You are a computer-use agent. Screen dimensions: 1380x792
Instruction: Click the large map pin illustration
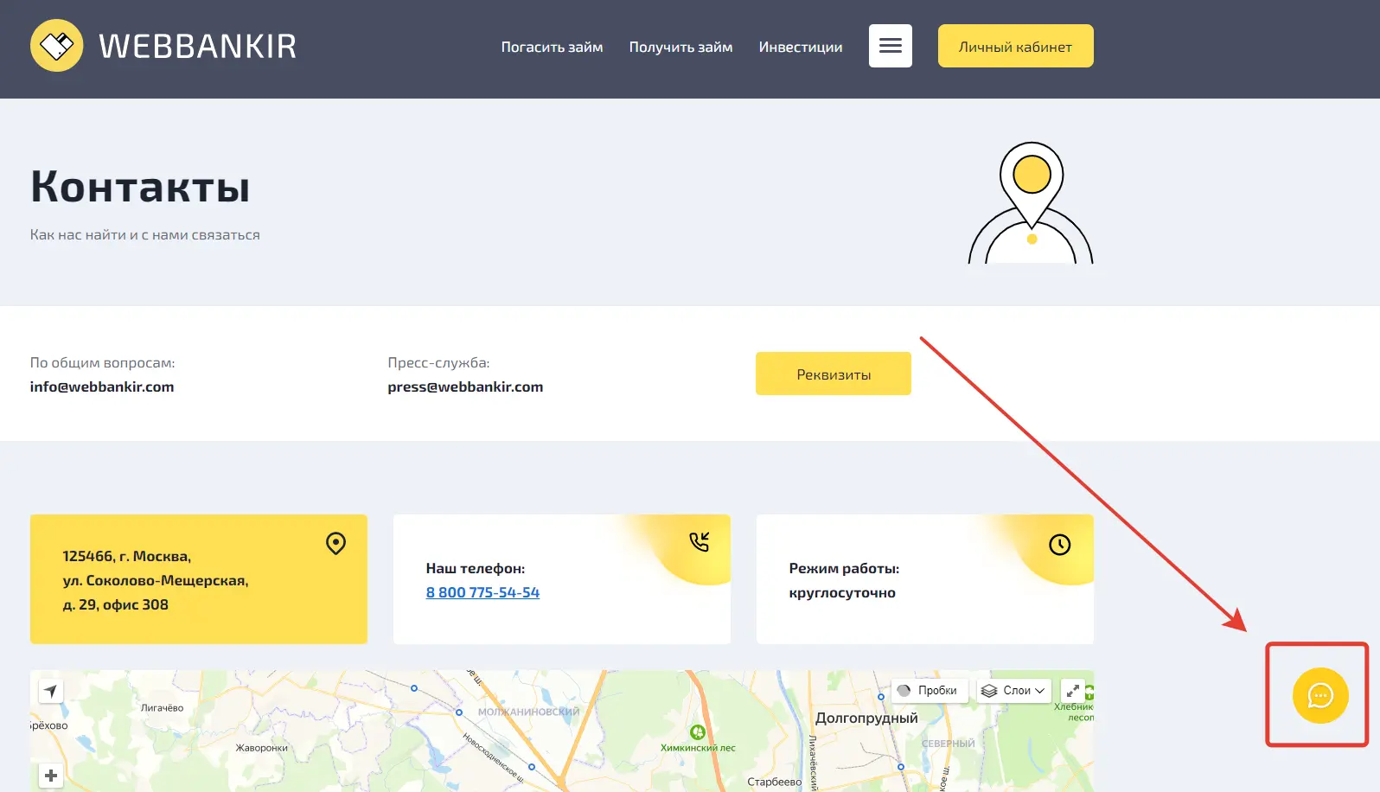click(1032, 203)
